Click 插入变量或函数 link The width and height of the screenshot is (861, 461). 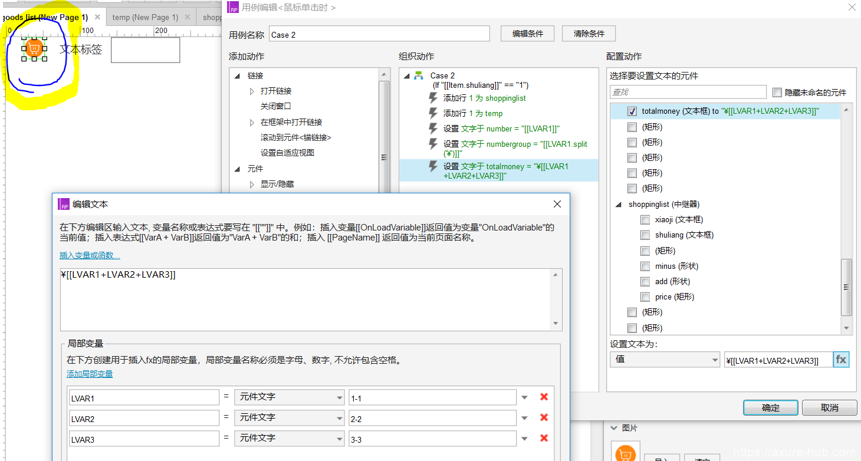(x=90, y=255)
